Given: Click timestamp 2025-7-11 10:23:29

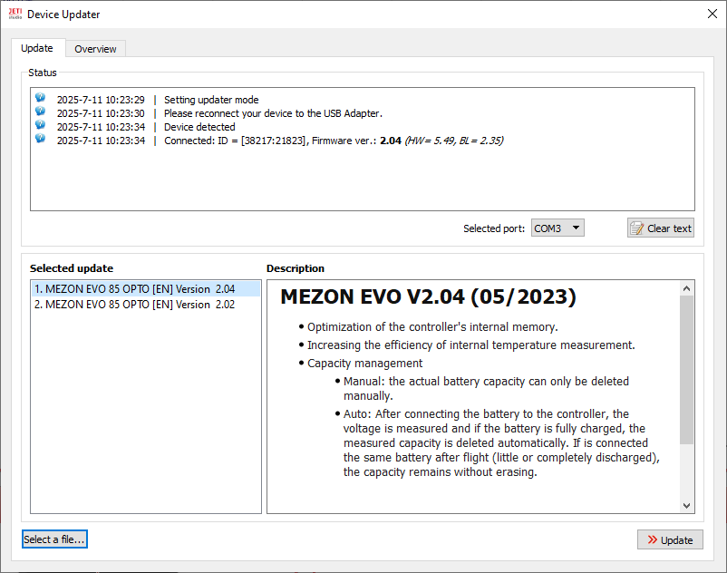Looking at the screenshot, I should point(101,100).
